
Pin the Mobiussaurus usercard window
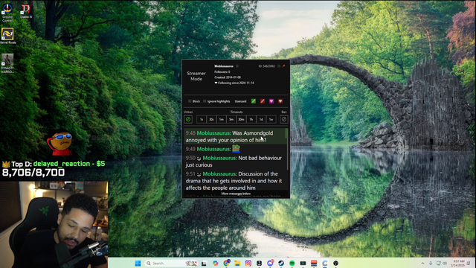(x=284, y=66)
